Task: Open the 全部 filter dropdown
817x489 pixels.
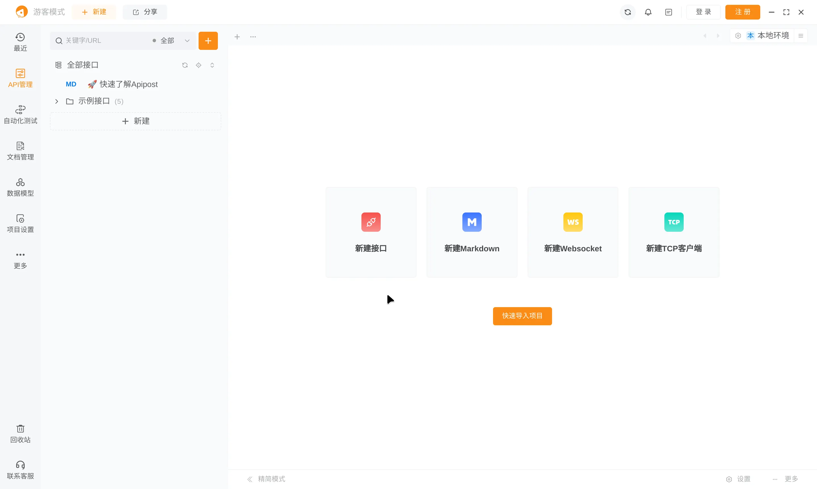Action: click(172, 41)
